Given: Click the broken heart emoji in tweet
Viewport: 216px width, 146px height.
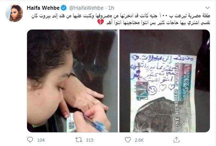Looking at the screenshot, I should tap(101, 22).
